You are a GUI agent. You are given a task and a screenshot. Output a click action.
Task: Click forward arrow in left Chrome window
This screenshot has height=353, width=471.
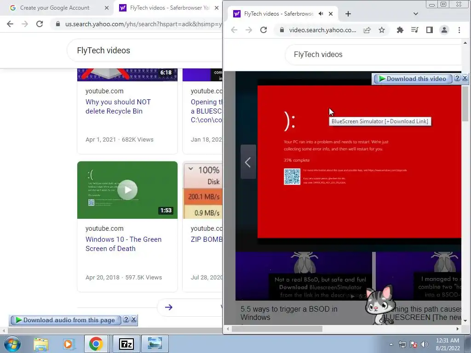coord(25,24)
